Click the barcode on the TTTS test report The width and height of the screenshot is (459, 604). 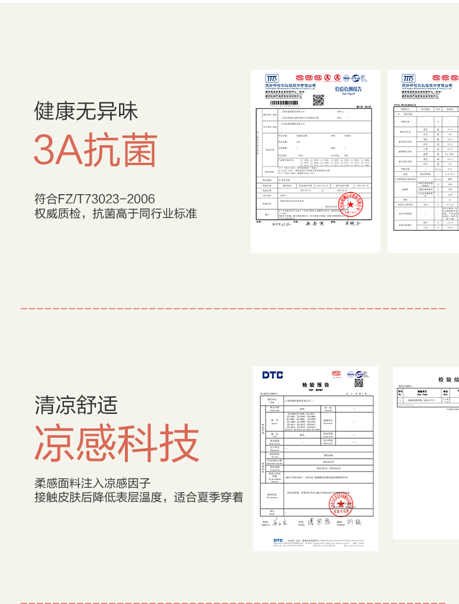284,103
